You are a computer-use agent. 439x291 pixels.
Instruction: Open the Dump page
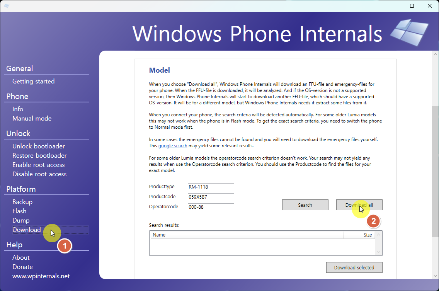pyautogui.click(x=21, y=220)
